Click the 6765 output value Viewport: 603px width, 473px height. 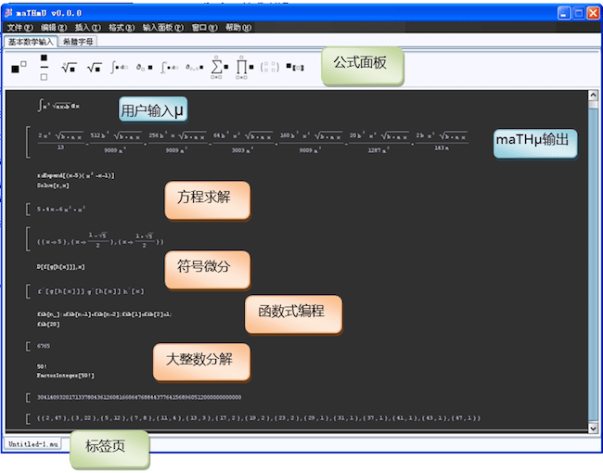[x=44, y=346]
